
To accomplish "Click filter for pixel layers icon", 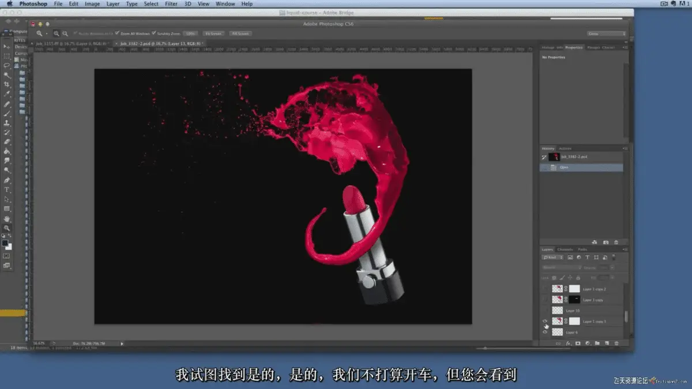I will tap(570, 258).
